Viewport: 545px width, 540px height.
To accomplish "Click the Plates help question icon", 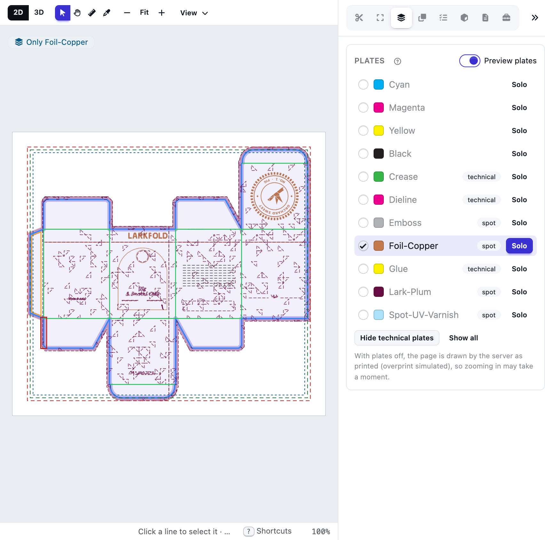I will pos(398,61).
